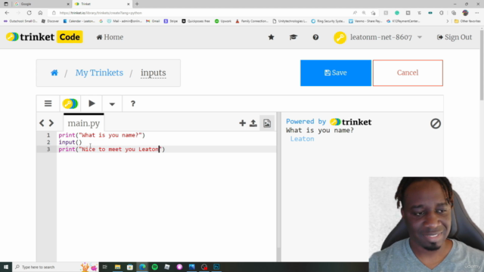Upload a file with upload icon
The width and height of the screenshot is (484, 272).
pos(253,123)
